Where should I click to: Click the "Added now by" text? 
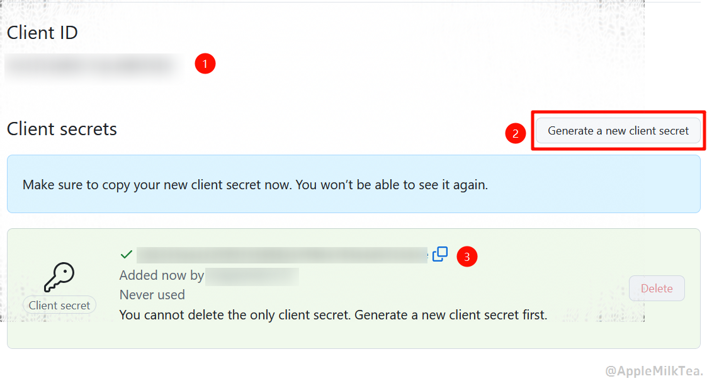tap(162, 275)
